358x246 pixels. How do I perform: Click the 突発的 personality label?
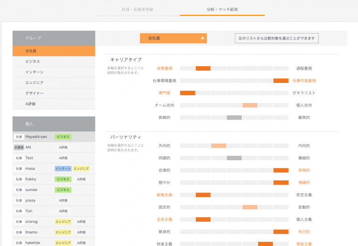(304, 171)
